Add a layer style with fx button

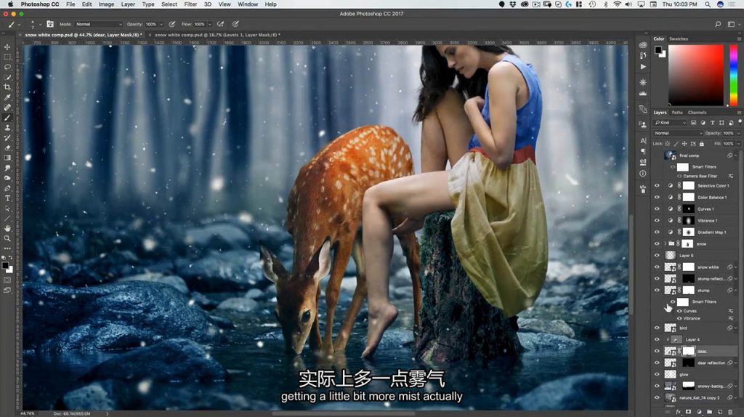(x=678, y=412)
